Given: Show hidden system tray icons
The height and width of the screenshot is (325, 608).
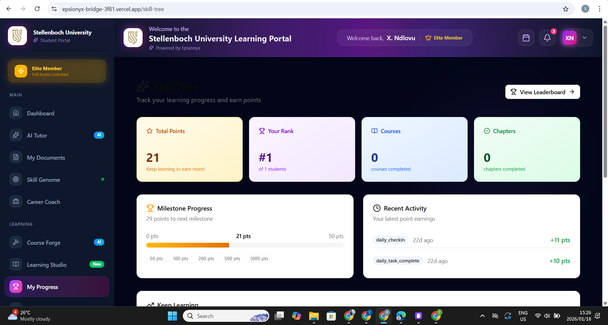Looking at the screenshot, I should click(x=482, y=316).
